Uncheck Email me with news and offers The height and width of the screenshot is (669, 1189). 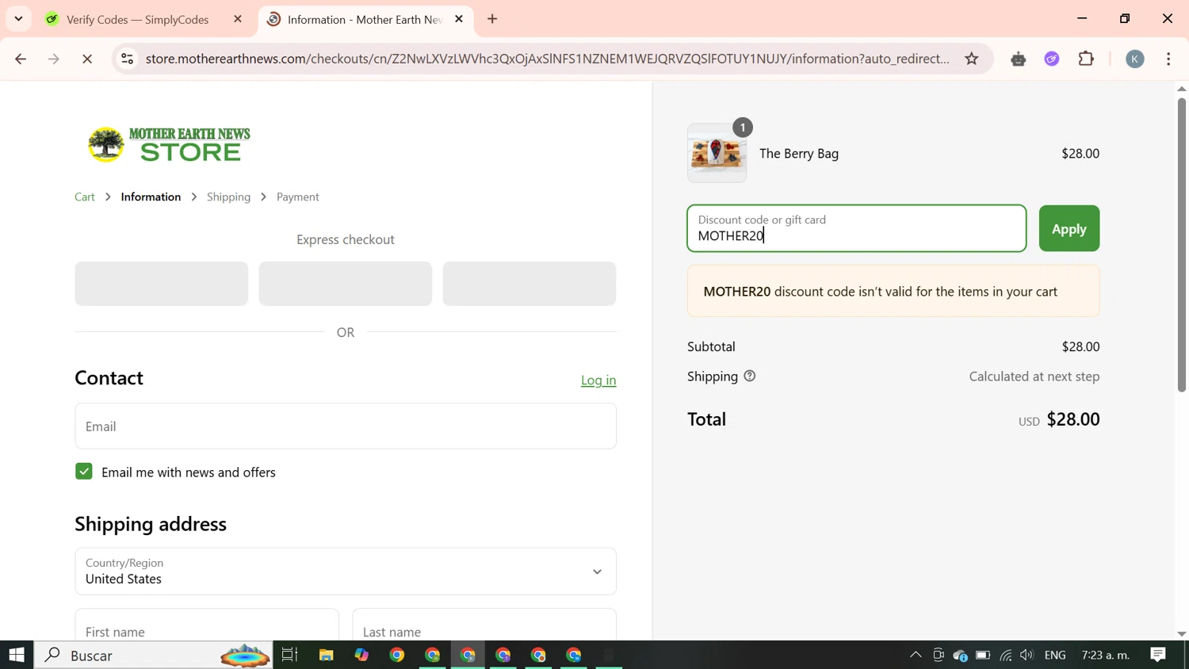pos(84,472)
